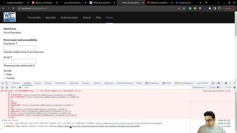Focus the Email input field
Screen dimensions: 237x133
[x=20, y=61]
